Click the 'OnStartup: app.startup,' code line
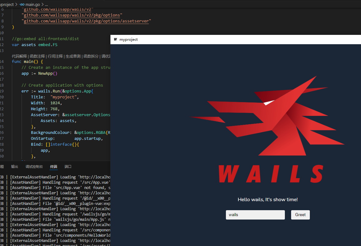Screen dimensions: 361x246 click(x=67, y=139)
